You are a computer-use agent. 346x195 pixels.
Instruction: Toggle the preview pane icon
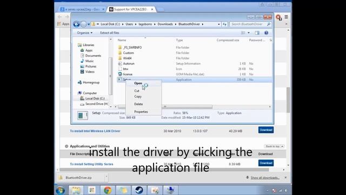(257, 32)
